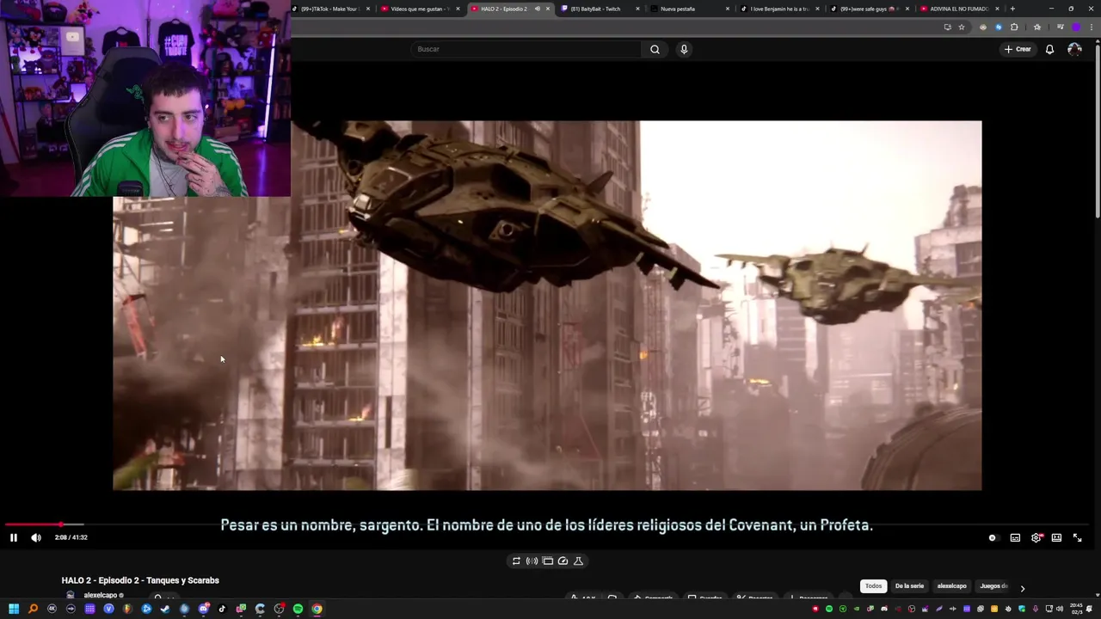Click the flask icon in extension toolbar
The height and width of the screenshot is (619, 1101).
[x=578, y=561]
